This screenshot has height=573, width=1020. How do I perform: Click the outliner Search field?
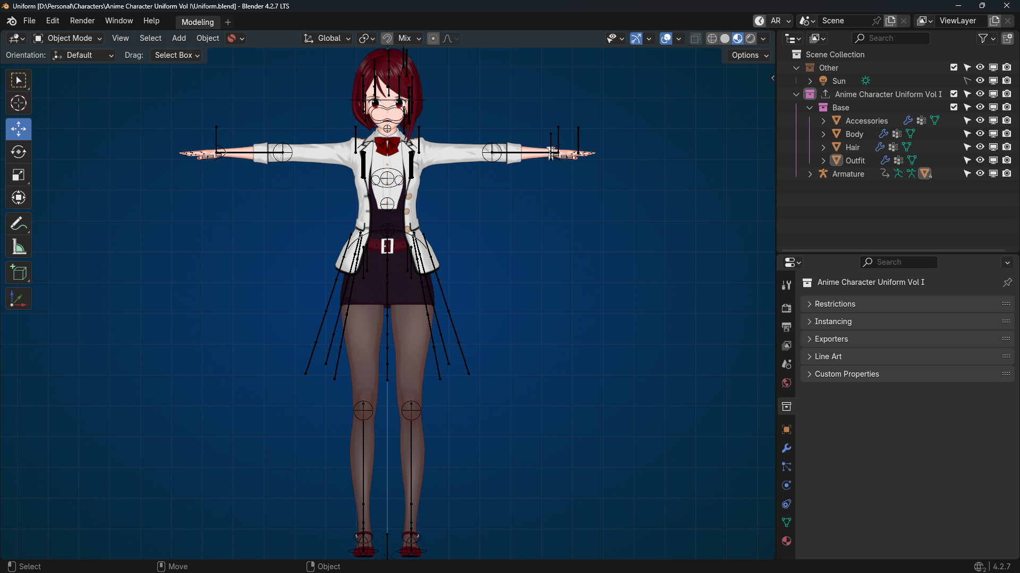[891, 38]
